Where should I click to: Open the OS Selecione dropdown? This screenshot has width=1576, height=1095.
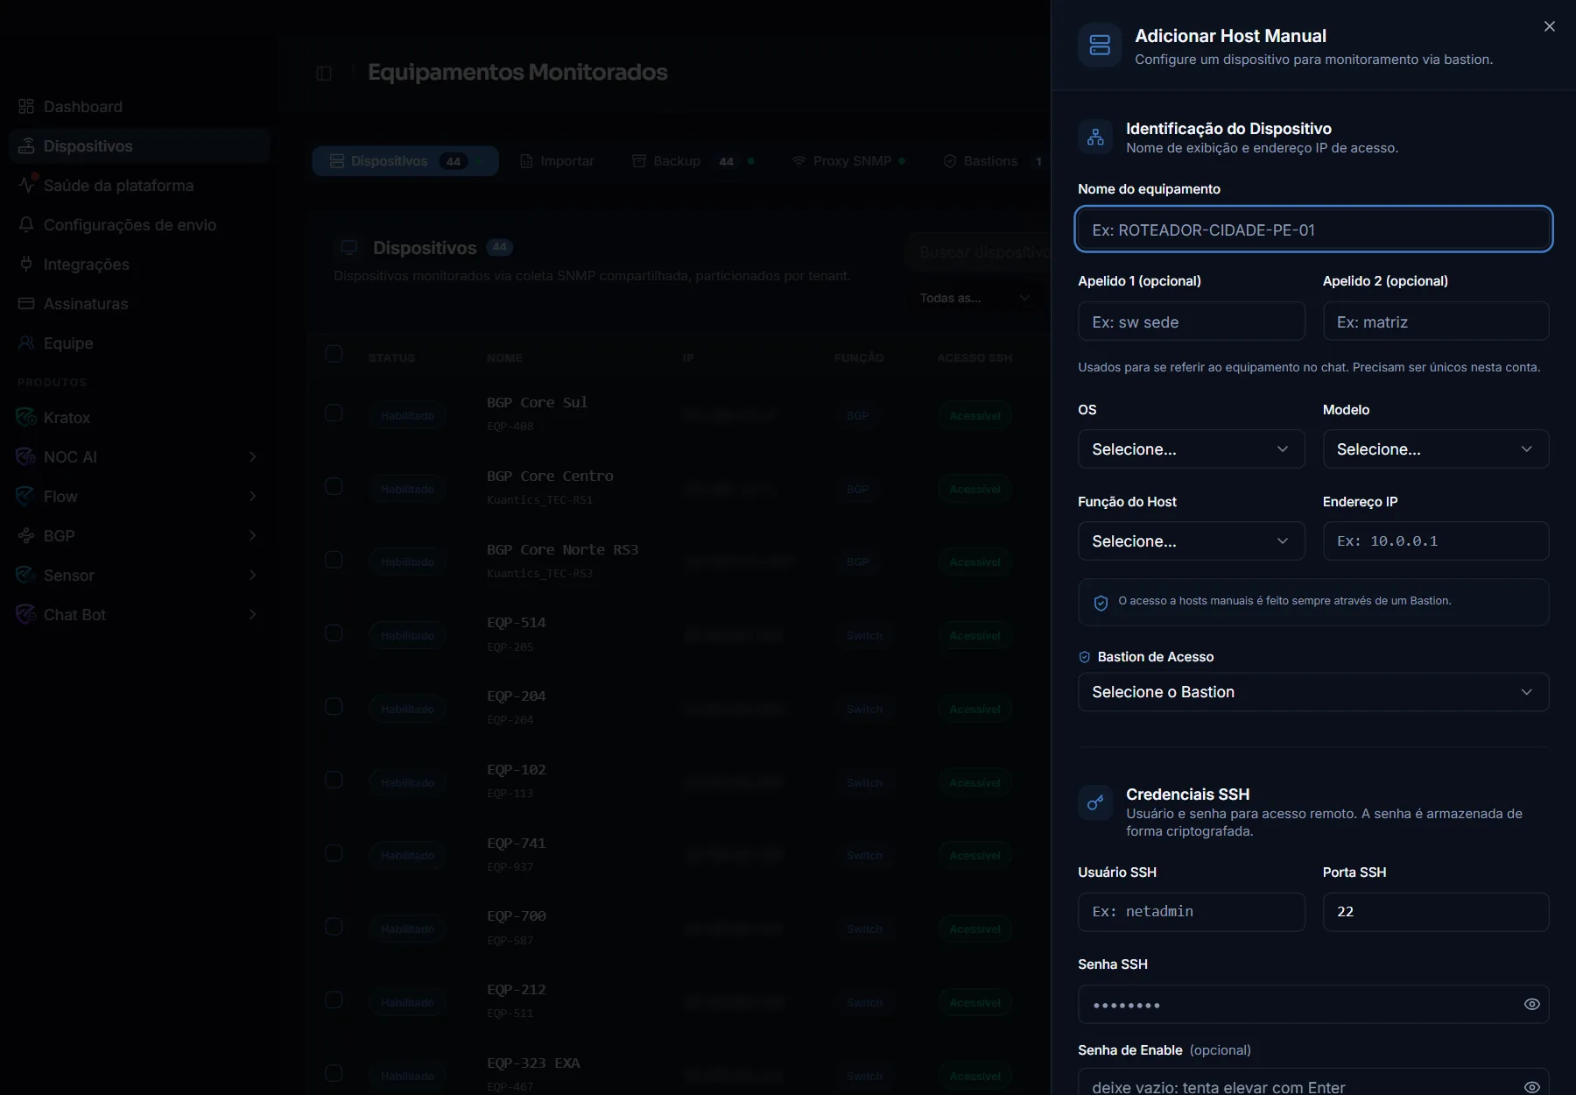[1191, 449]
